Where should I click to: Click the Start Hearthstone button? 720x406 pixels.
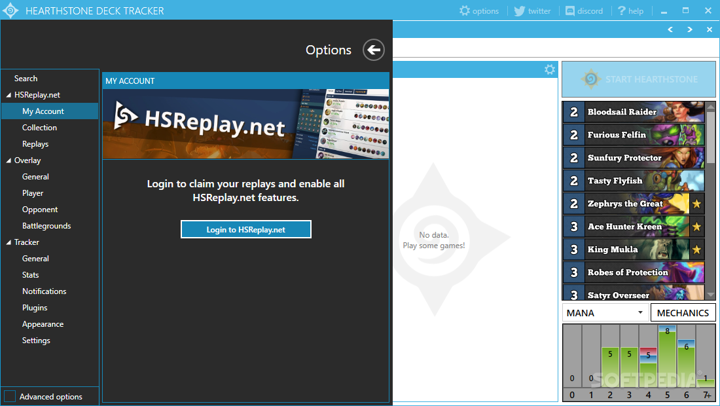pos(639,79)
